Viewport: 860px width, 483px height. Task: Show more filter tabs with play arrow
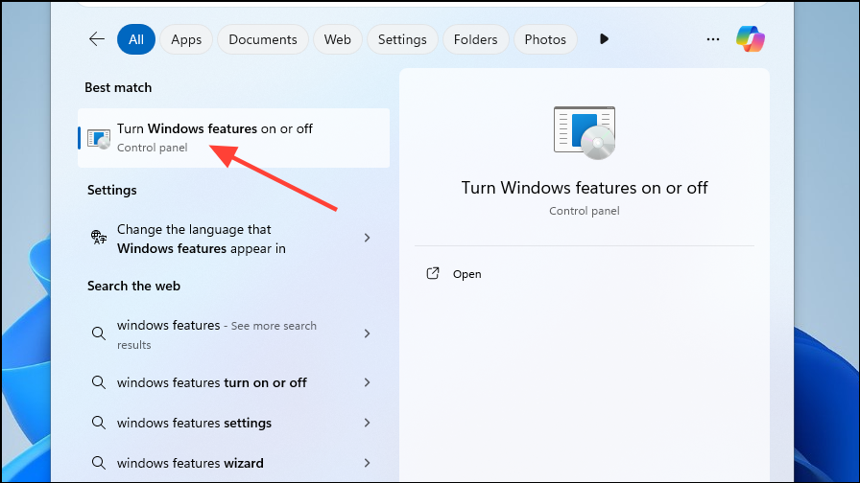click(x=604, y=39)
